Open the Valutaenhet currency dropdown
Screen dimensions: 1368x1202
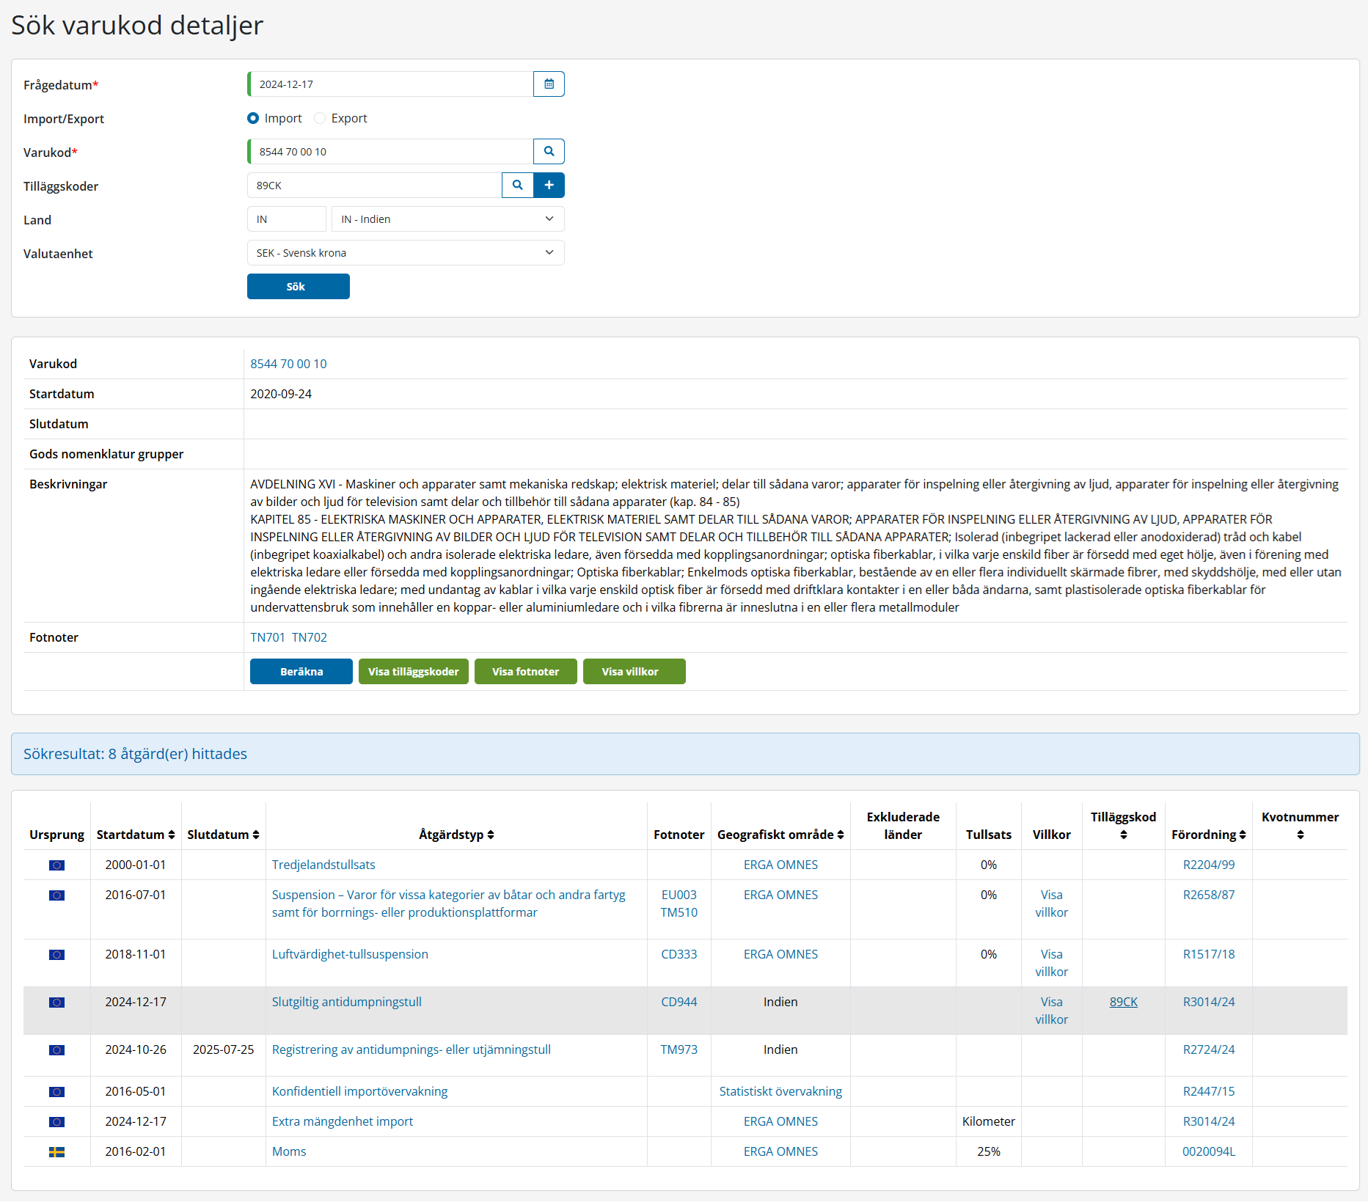tap(405, 253)
